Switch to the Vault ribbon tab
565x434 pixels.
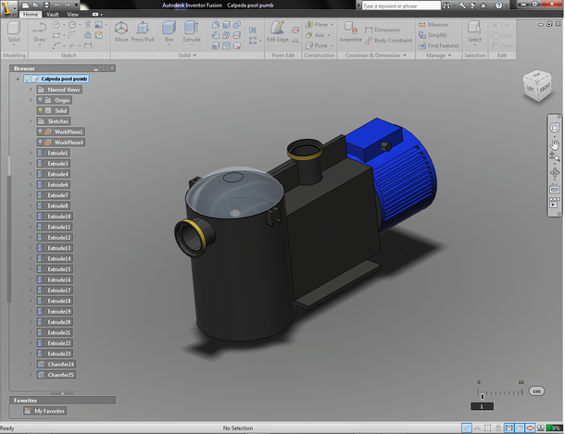52,15
